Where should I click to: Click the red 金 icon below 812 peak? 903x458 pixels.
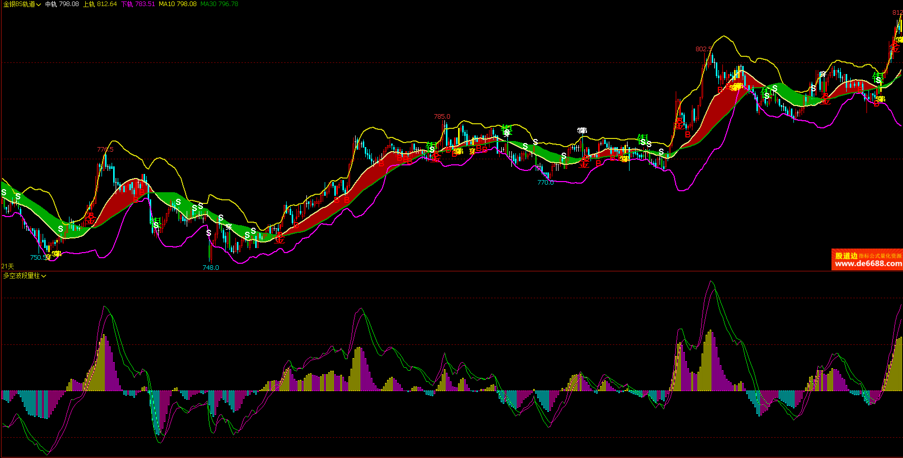pyautogui.click(x=894, y=47)
